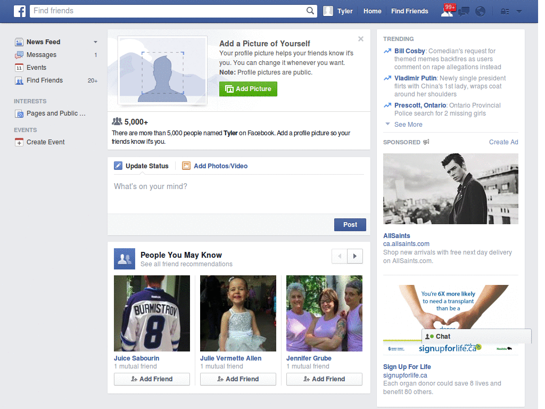Click the Create Ad link

tap(503, 142)
